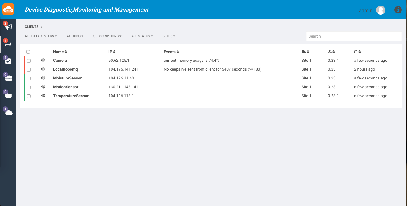Open the TemperatureSensor client link
The image size is (407, 206).
(x=71, y=96)
